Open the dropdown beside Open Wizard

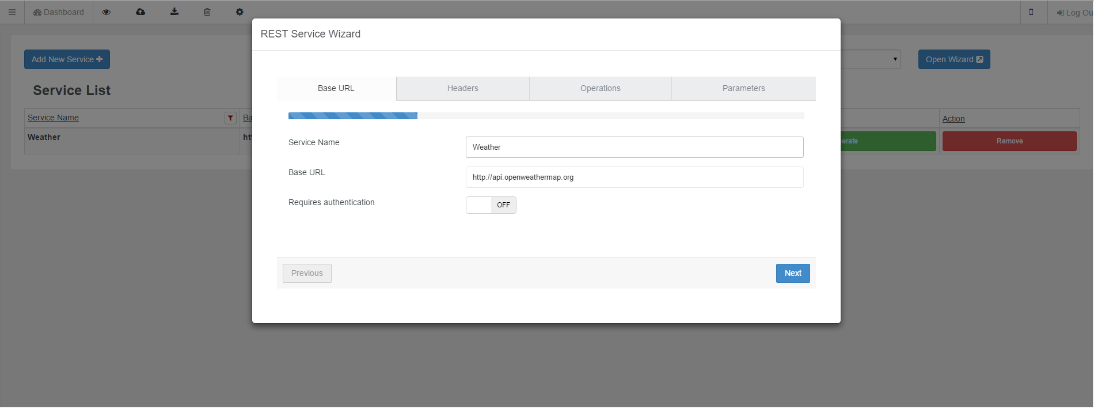[871, 59]
